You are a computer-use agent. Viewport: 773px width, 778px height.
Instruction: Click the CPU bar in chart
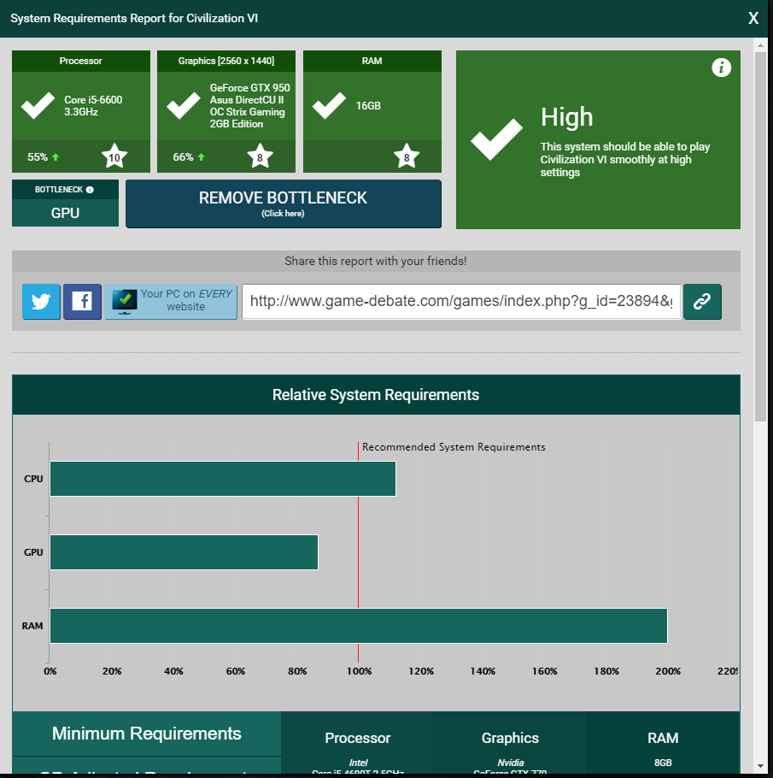pos(223,478)
